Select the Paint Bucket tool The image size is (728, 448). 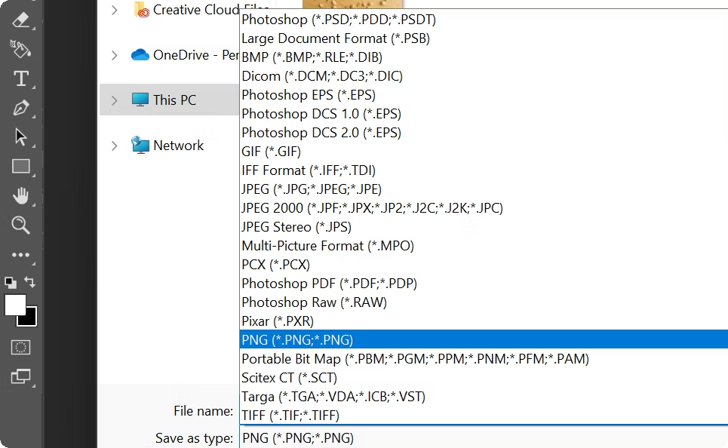pos(20,49)
